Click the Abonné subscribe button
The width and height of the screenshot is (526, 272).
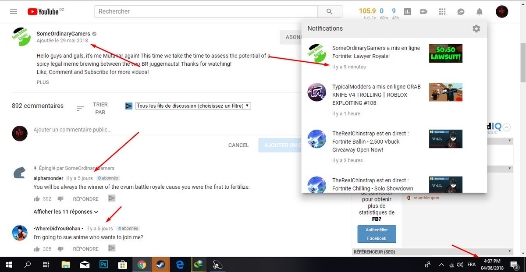pos(291,37)
